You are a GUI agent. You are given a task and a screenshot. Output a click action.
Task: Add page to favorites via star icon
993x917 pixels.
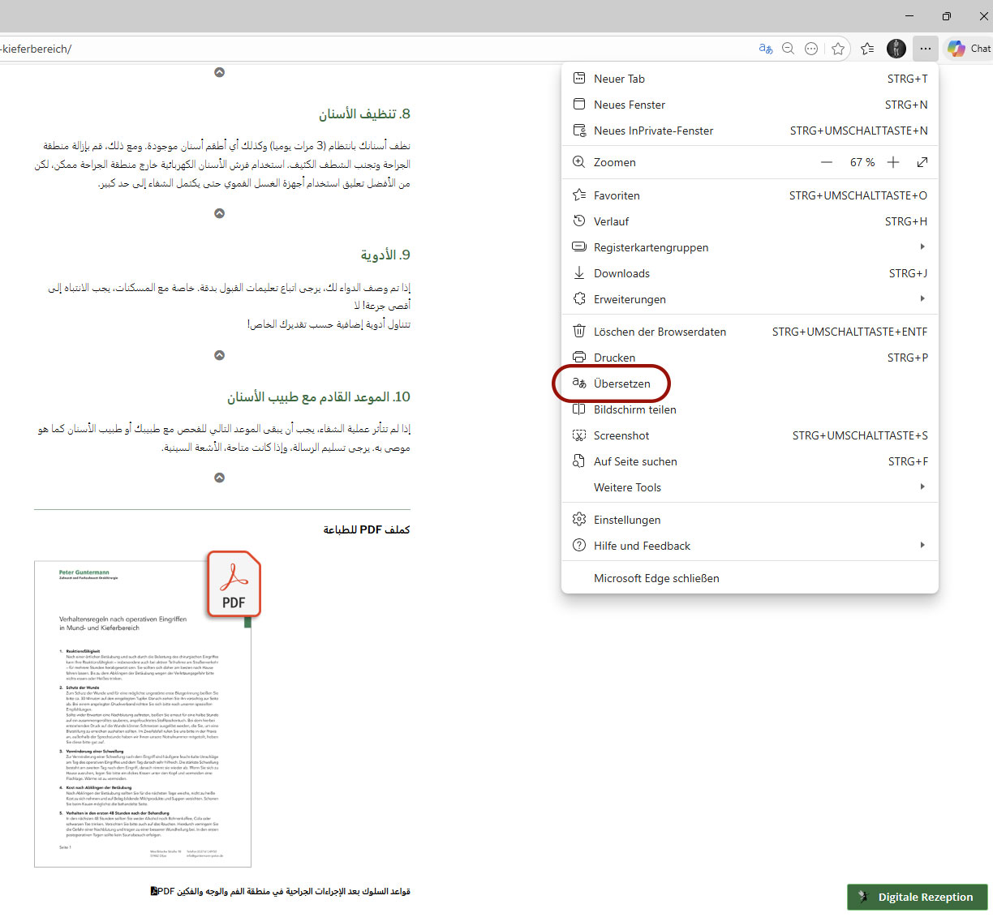pyautogui.click(x=838, y=49)
